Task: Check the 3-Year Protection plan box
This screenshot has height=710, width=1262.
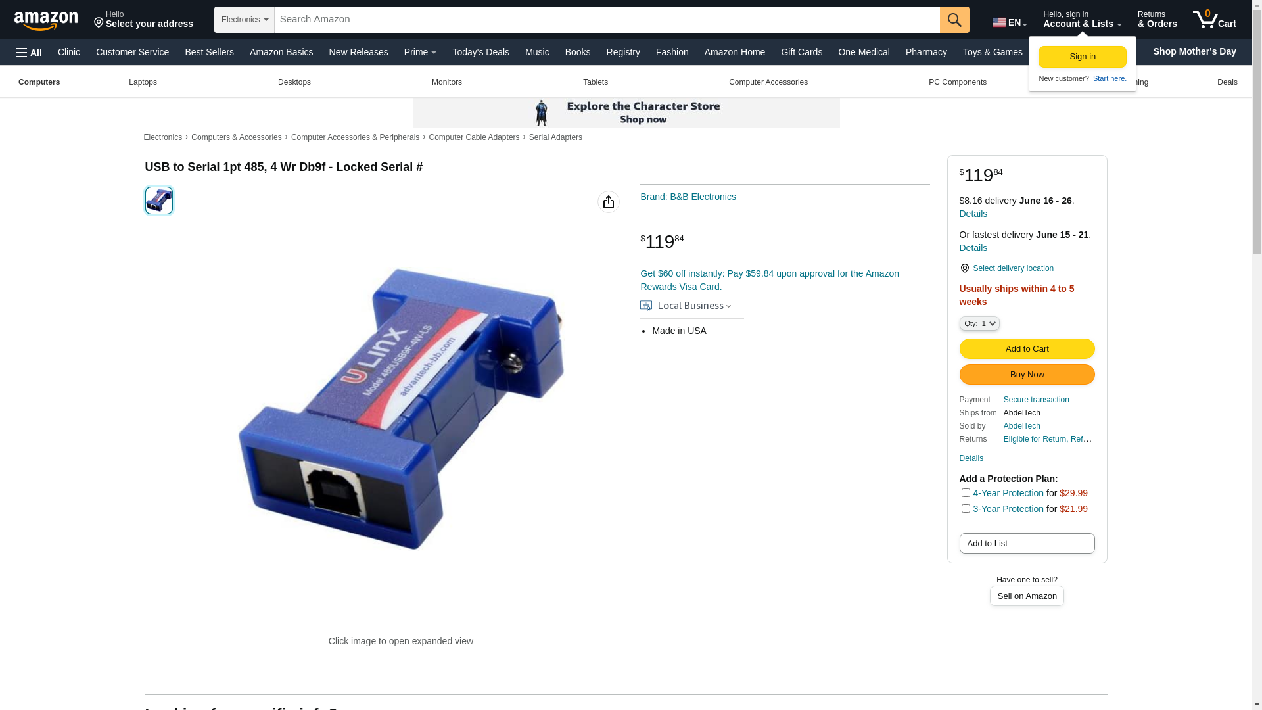Action: click(966, 508)
